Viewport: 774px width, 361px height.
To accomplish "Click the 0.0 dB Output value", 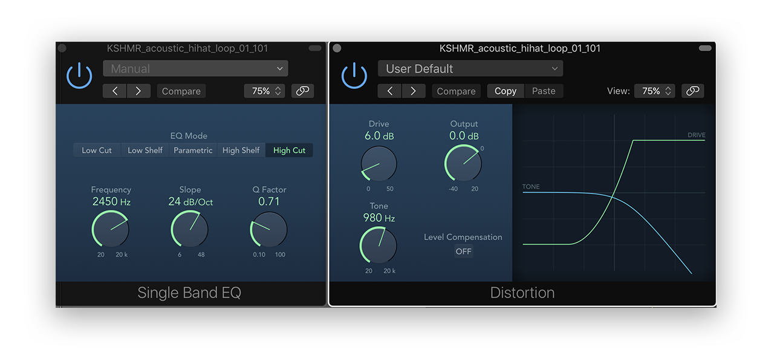I will [x=464, y=136].
